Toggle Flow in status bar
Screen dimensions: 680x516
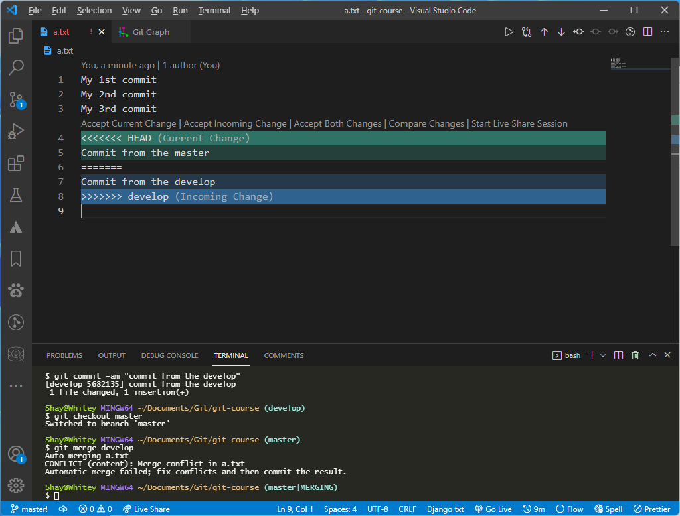click(570, 509)
